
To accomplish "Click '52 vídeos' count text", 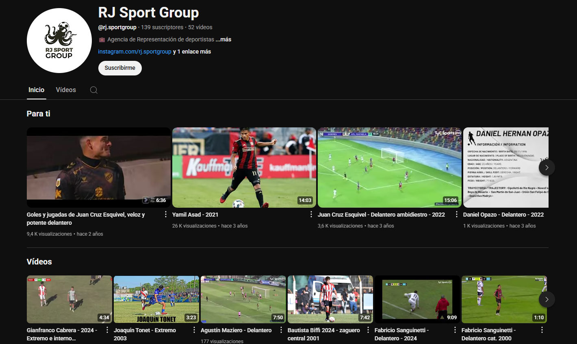I will (200, 27).
